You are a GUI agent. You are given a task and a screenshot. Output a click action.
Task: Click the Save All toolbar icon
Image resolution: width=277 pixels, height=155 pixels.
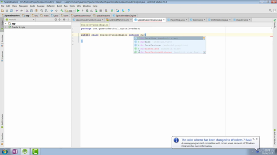coord(7,11)
